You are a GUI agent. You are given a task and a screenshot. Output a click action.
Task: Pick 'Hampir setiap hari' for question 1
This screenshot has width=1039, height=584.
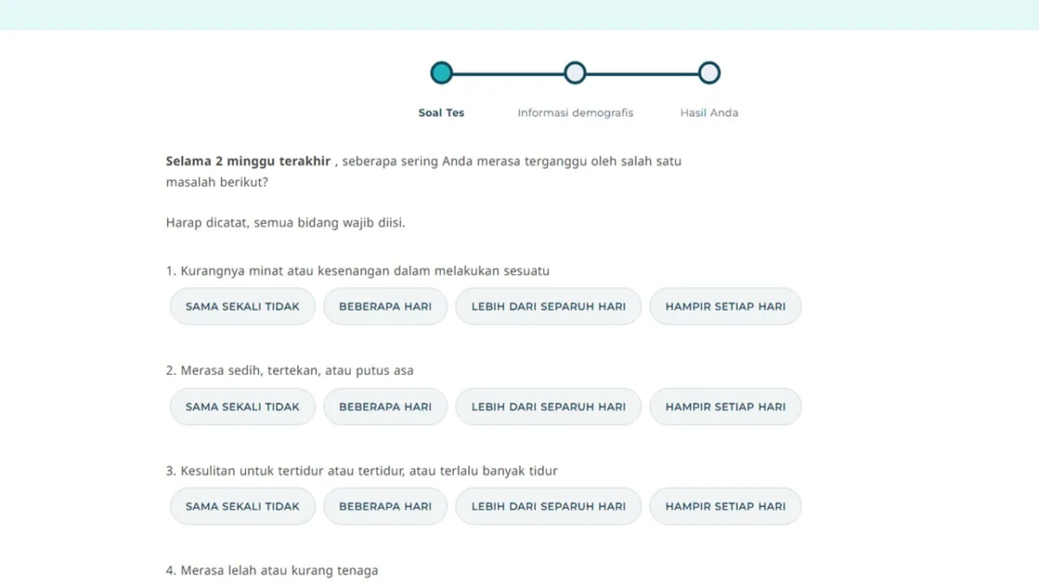pos(726,306)
